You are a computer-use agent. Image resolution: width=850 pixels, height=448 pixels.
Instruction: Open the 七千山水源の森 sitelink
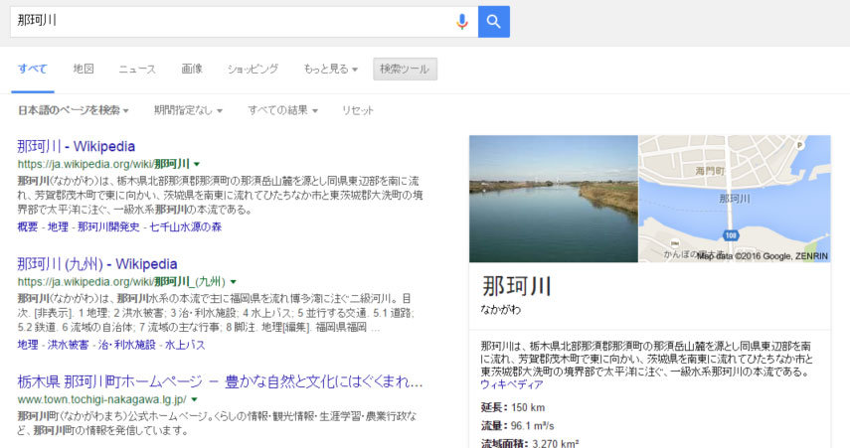click(185, 226)
